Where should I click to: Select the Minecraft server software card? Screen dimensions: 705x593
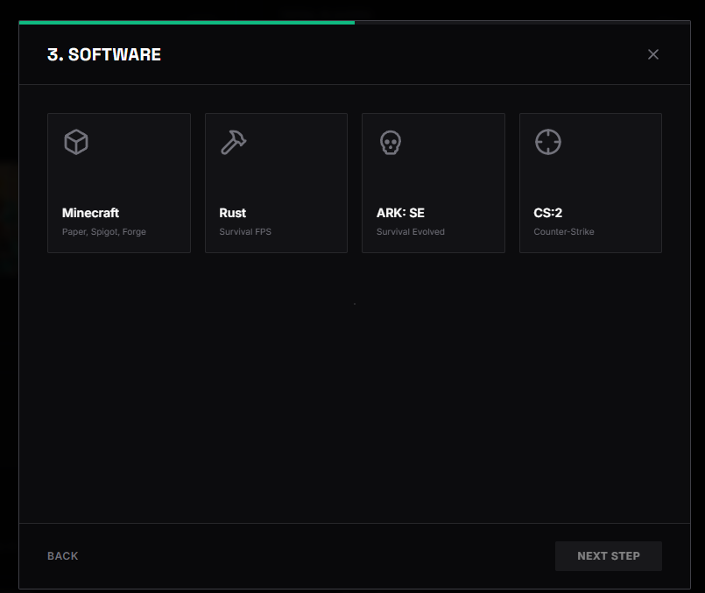[x=118, y=182]
